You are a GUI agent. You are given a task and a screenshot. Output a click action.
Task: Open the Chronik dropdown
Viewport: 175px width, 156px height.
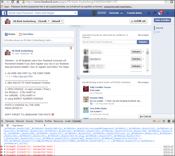pos(44,21)
